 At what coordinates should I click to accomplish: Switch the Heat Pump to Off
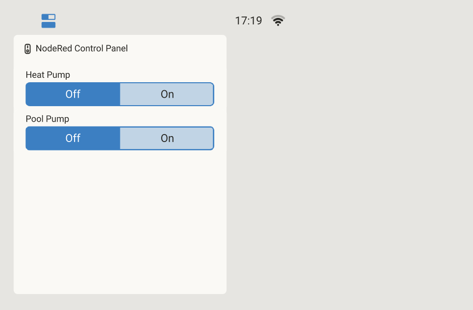73,94
